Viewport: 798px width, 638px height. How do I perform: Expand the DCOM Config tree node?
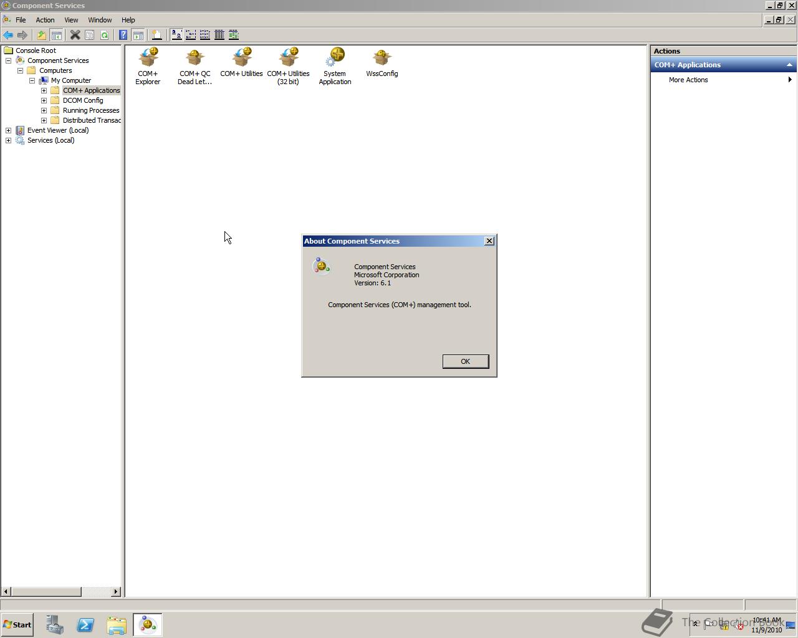pos(44,100)
